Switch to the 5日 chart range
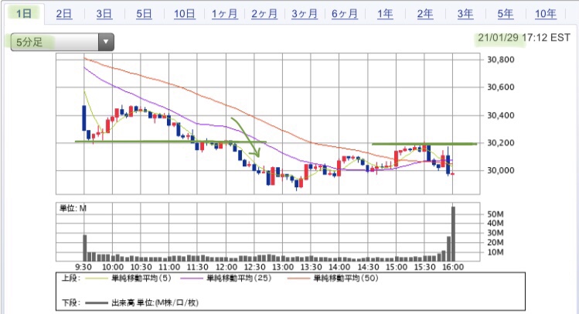 coord(144,14)
